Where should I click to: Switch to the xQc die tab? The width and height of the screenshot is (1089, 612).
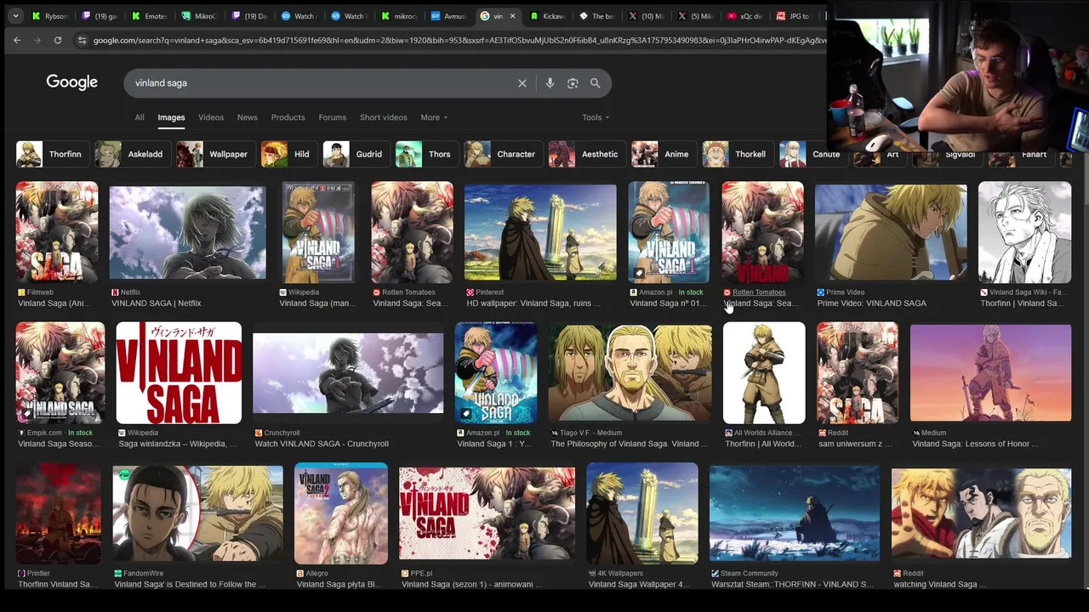click(745, 15)
